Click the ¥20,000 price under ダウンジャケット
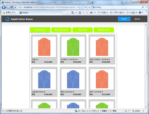 77,94
